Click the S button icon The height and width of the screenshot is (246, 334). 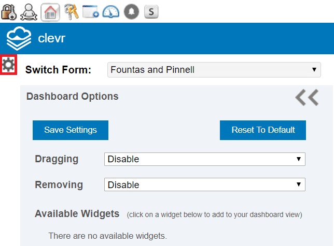(151, 12)
